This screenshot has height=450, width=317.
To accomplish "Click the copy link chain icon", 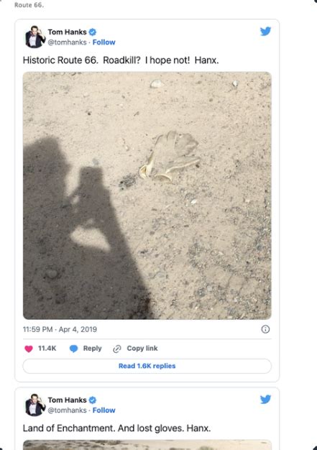I will click(116, 349).
